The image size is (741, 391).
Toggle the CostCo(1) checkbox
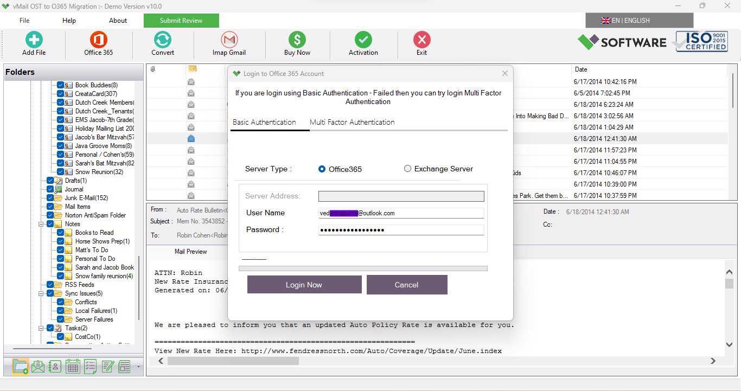[x=61, y=337]
